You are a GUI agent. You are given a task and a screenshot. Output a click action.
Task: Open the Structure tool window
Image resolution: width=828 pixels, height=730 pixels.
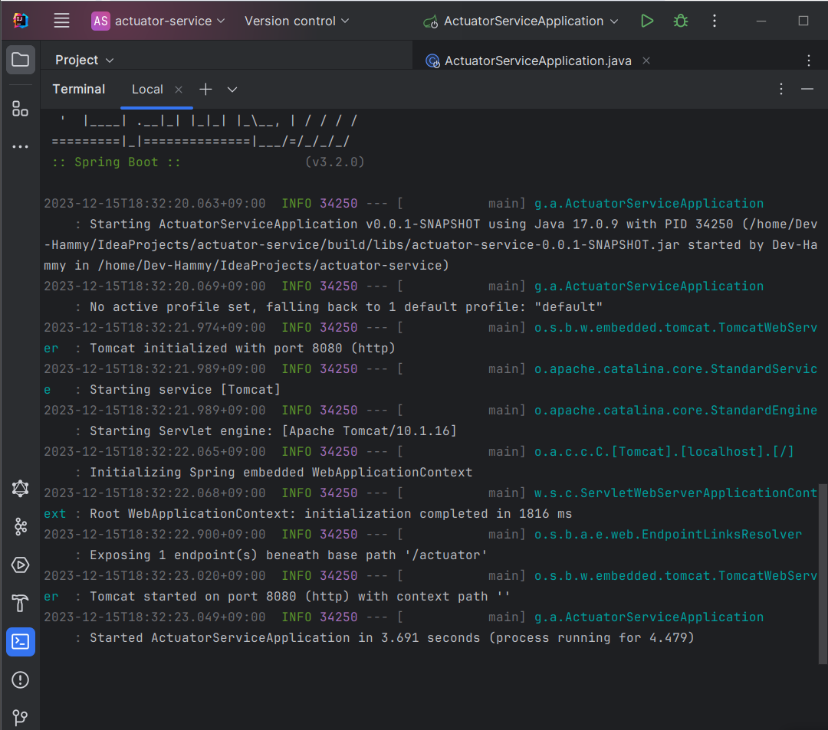pos(20,108)
